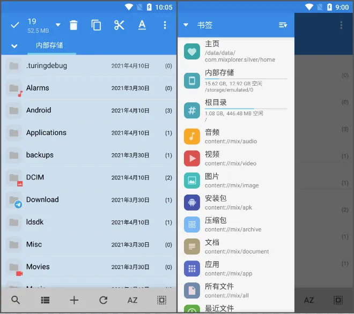Open 应用 app category
This screenshot has width=354, height=314.
(236, 268)
